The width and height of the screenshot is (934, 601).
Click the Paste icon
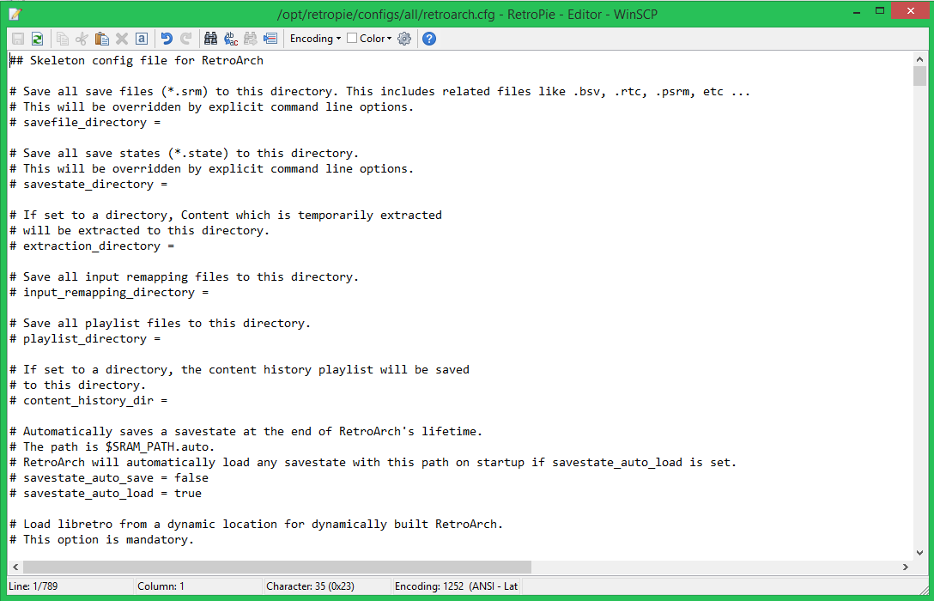(x=100, y=39)
